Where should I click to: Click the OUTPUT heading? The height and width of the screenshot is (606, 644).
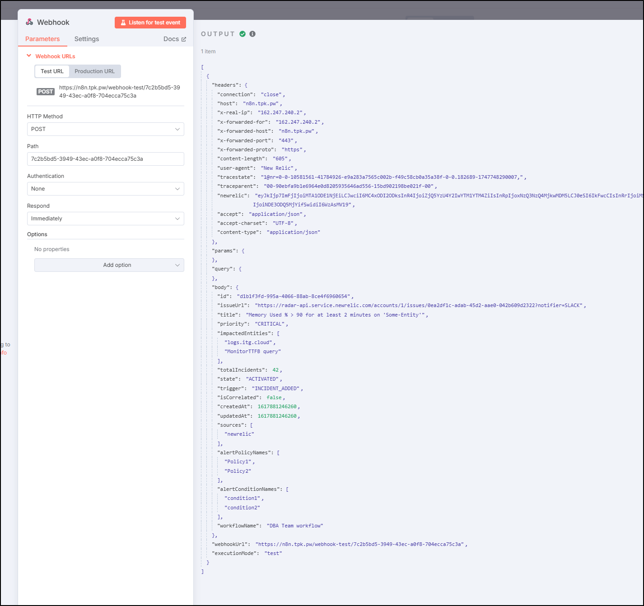pyautogui.click(x=218, y=34)
